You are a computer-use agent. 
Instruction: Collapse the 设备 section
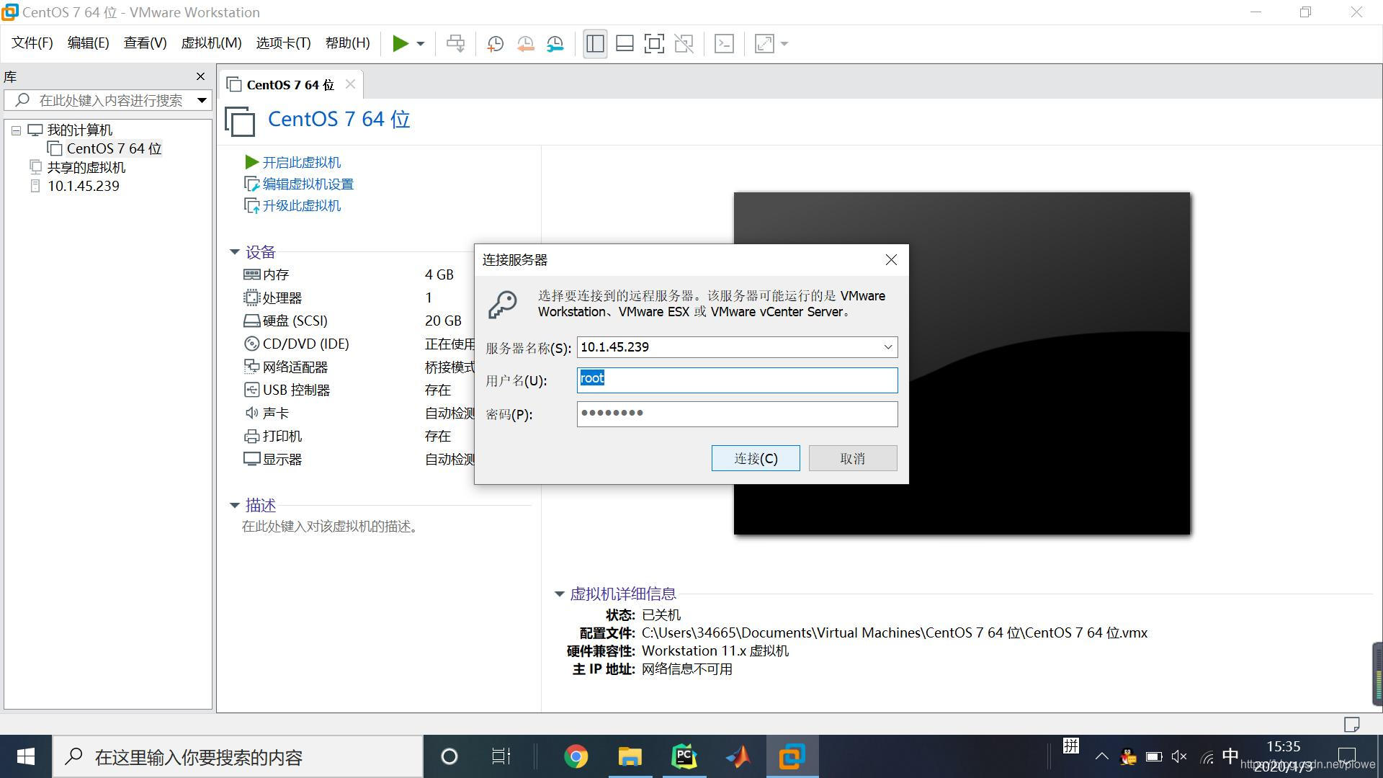pyautogui.click(x=234, y=251)
